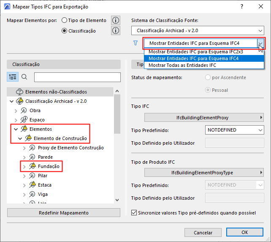
Task: Click Tipo Definido pelo Utilizador field under Tipo de Produto
Action: [x=235, y=198]
